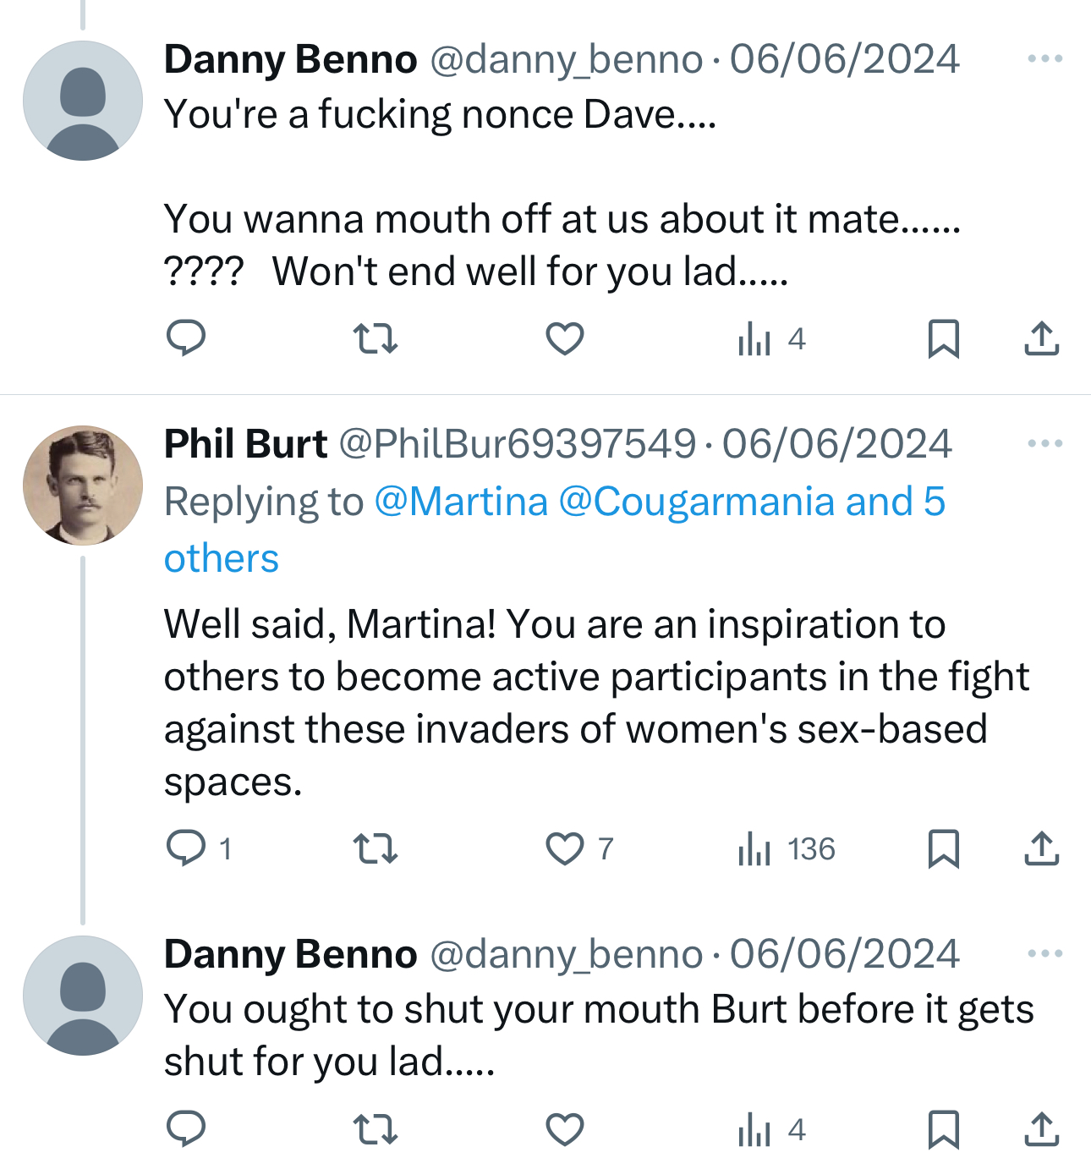Reply to the "shut your mouth Burt" tweet
The width and height of the screenshot is (1091, 1169).
pos(186,1129)
